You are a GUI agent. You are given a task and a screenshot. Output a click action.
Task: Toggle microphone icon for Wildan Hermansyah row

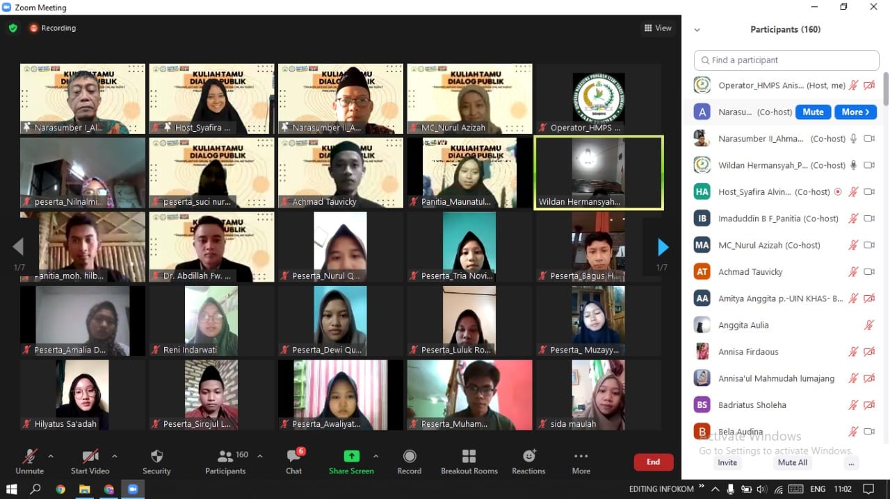(x=853, y=165)
